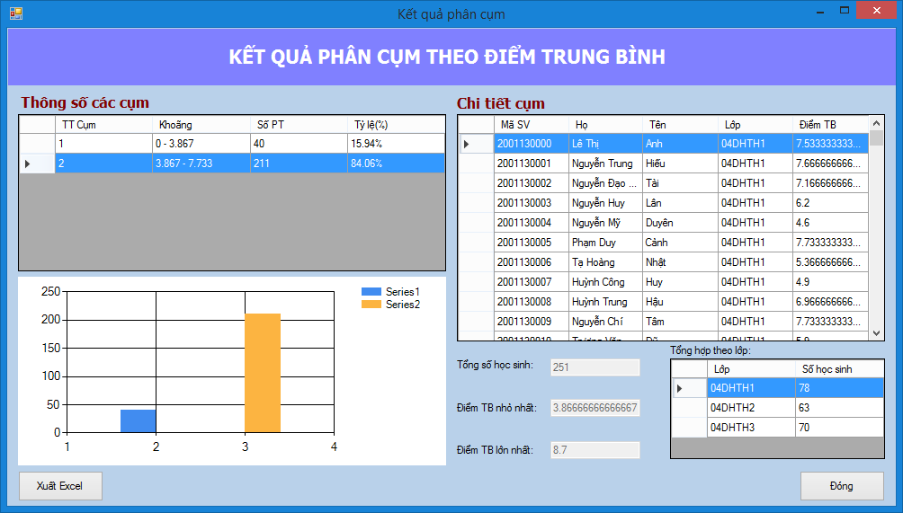903x513 pixels.
Task: Click the blue Series1 chart bar
Action: 139,421
